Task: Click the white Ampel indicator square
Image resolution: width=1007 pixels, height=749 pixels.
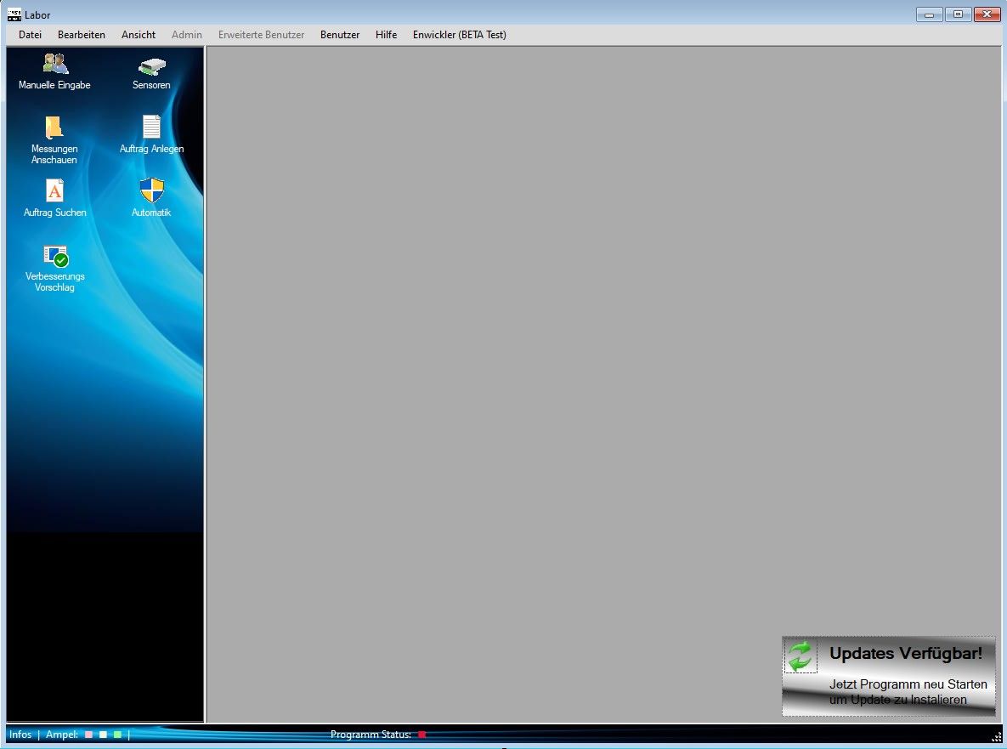Action: (x=103, y=735)
